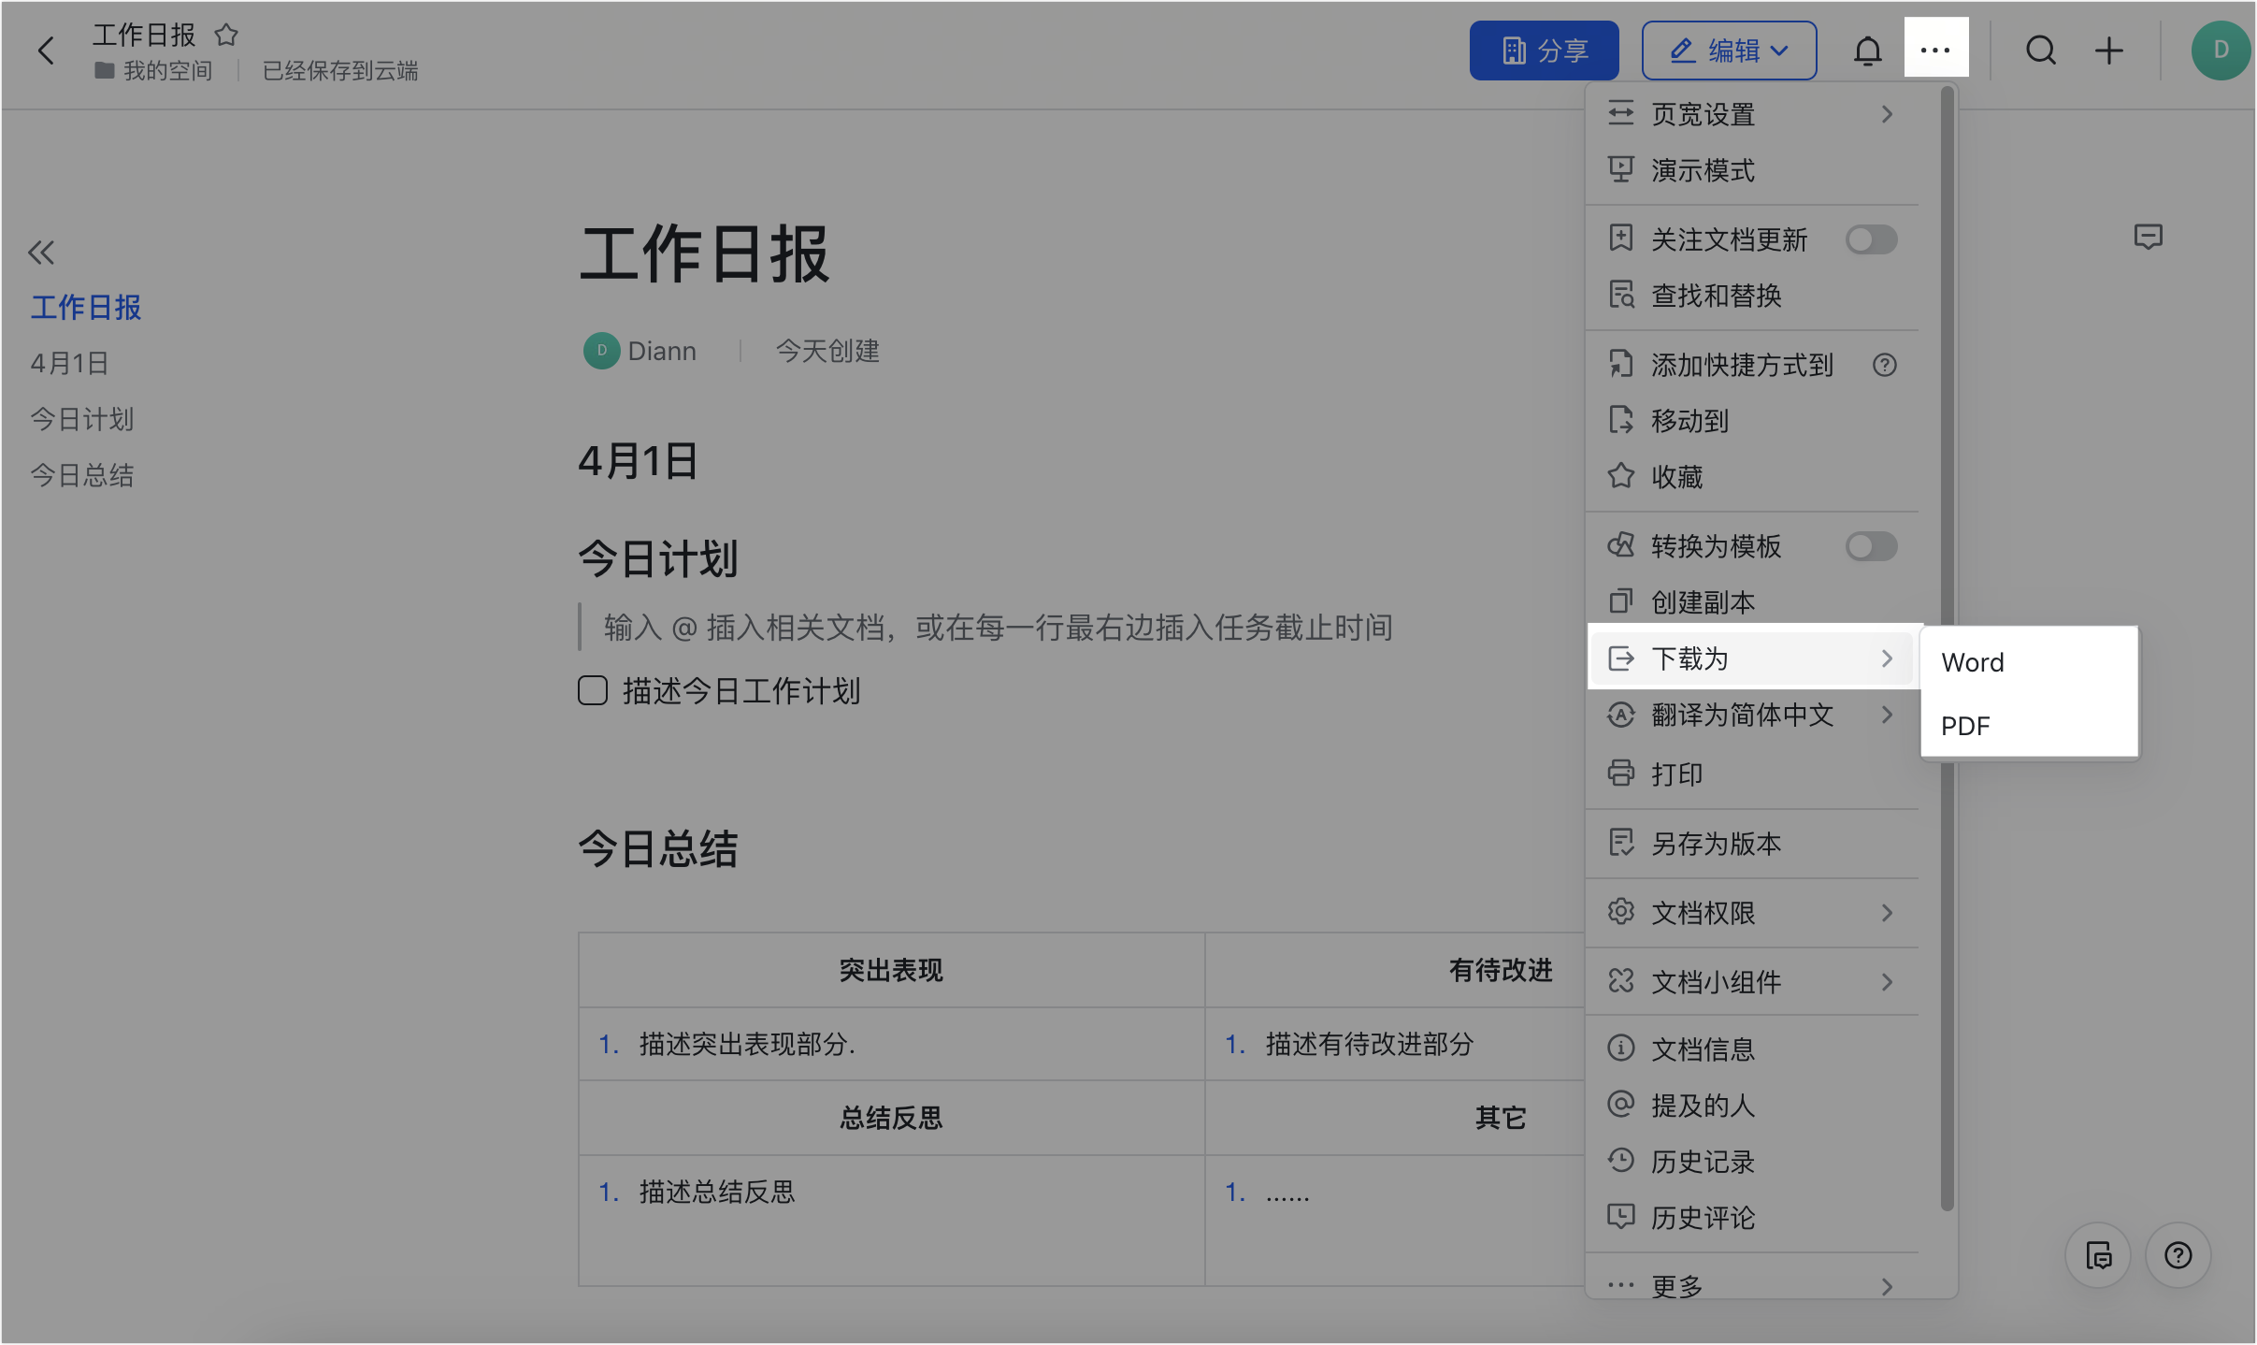
Task: Click the help question mark button
Action: coord(2178,1255)
